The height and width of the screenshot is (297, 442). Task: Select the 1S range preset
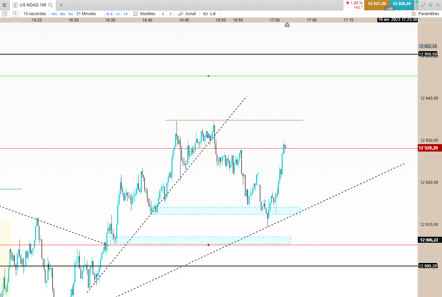point(125,14)
